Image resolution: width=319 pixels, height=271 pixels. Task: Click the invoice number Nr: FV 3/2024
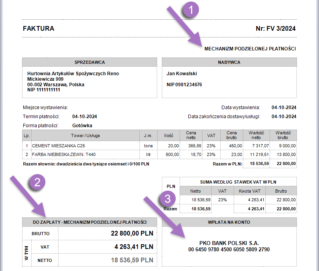click(x=276, y=29)
